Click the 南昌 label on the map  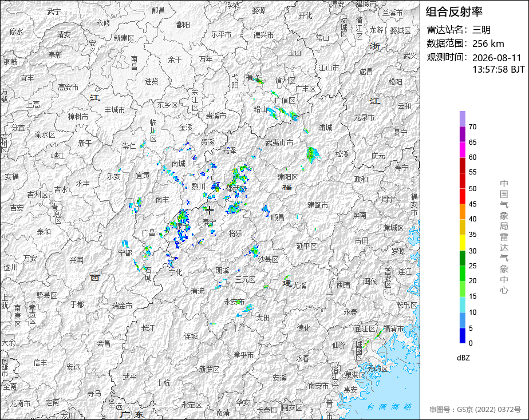(x=135, y=63)
